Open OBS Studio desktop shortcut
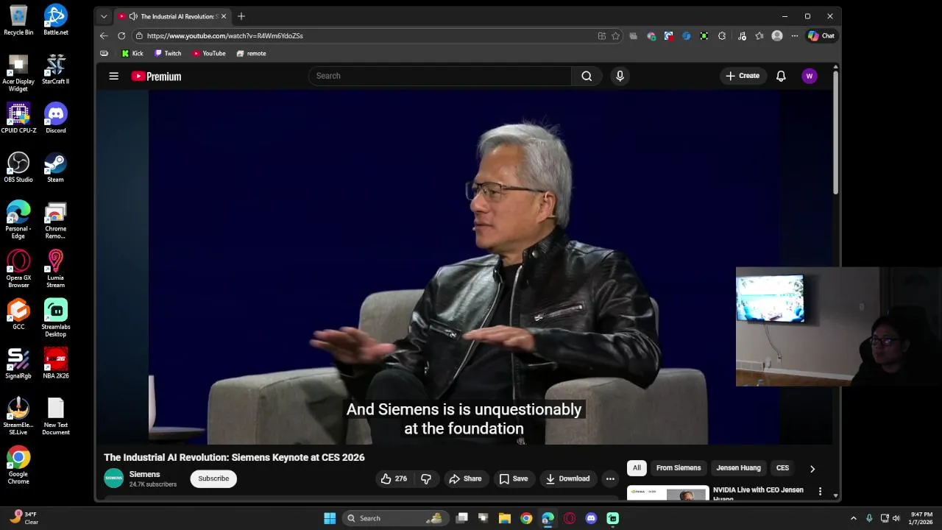 click(x=18, y=167)
